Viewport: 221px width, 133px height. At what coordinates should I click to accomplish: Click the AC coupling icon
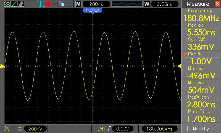coord(6,129)
